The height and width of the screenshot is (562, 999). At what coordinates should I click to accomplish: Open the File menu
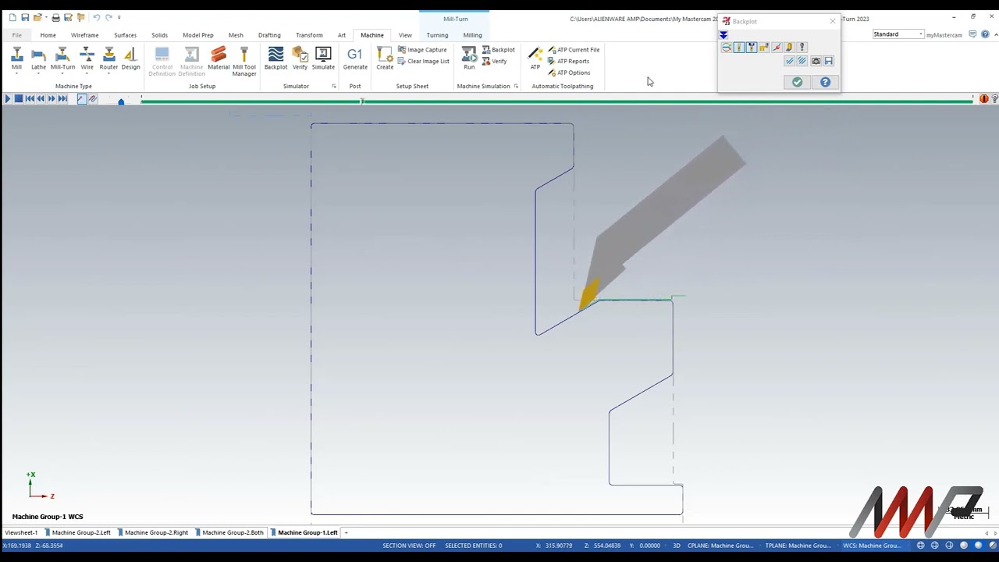[16, 35]
